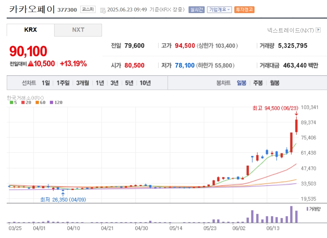
Task: Click the 전일 value 79,600
Action: pos(134,46)
